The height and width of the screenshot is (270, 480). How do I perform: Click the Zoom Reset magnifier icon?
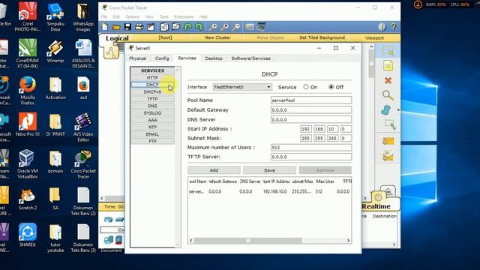pos(224,27)
